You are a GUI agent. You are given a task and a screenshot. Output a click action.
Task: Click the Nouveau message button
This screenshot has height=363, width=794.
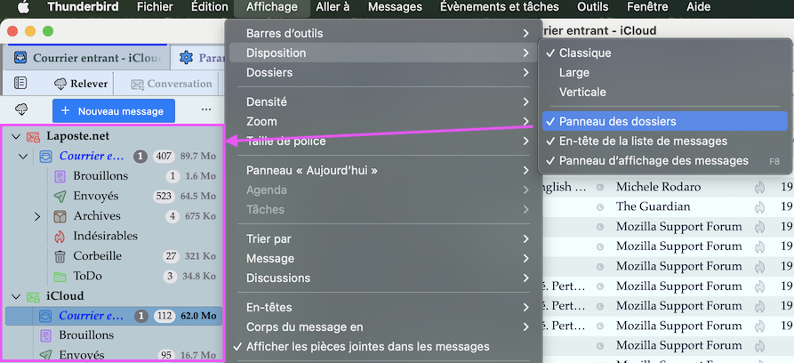click(x=113, y=111)
